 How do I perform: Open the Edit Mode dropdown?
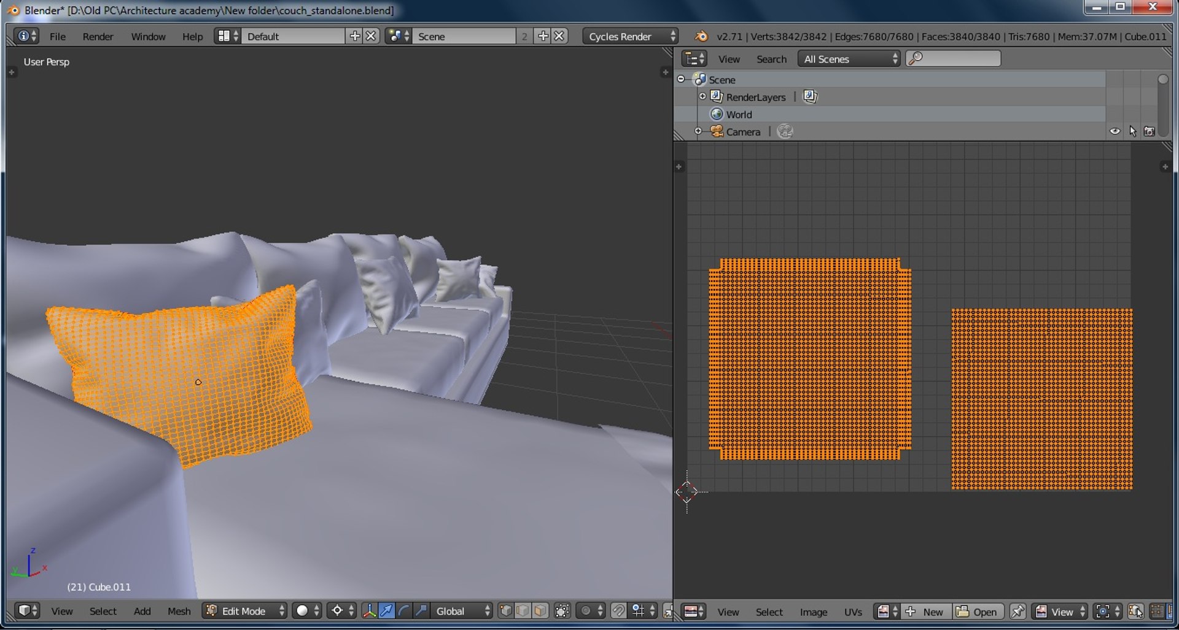[x=245, y=611]
